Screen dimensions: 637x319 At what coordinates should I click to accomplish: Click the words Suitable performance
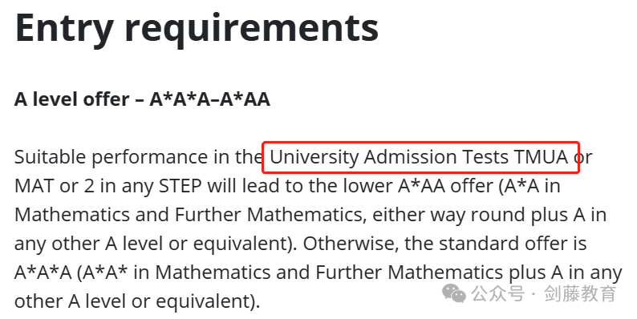pyautogui.click(x=112, y=157)
